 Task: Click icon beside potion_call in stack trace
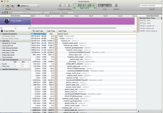[x=138, y=28]
